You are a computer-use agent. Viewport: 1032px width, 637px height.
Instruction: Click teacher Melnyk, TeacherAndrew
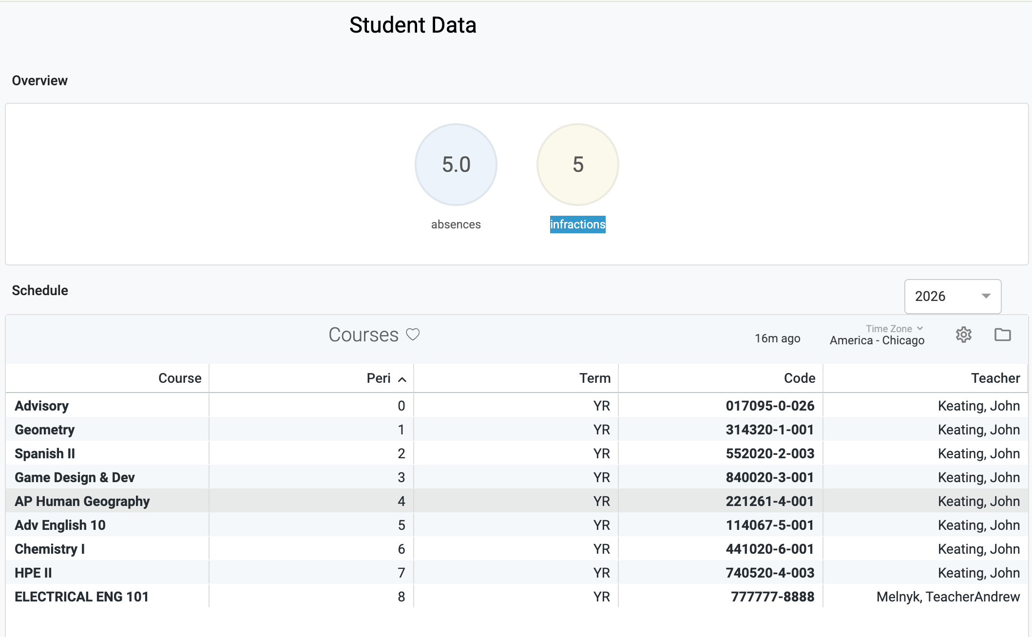tap(948, 597)
